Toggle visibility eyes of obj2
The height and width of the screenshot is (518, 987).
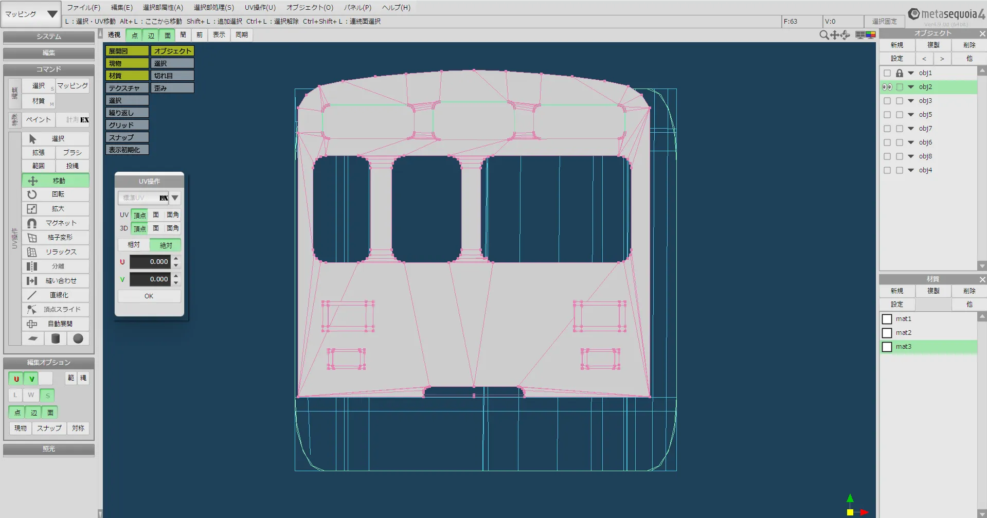tap(887, 87)
